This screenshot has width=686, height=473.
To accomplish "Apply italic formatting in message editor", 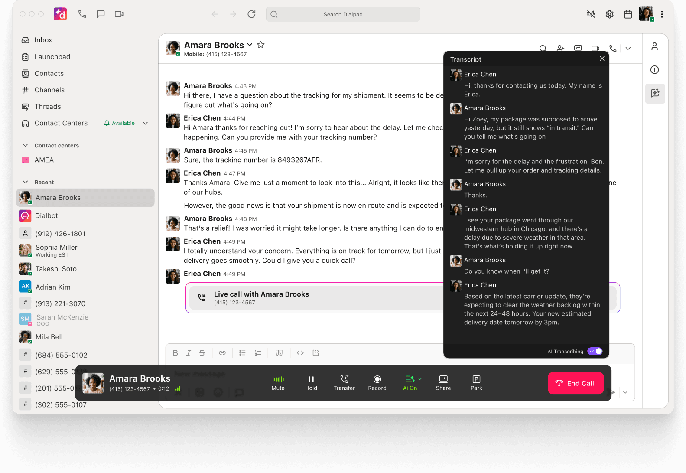I will (x=189, y=353).
